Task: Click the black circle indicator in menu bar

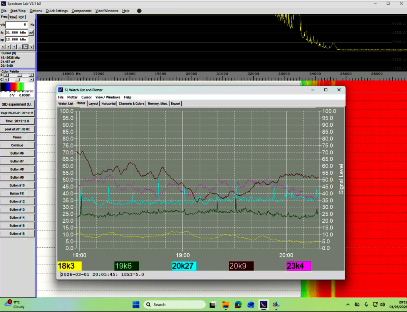Action: pos(139,11)
